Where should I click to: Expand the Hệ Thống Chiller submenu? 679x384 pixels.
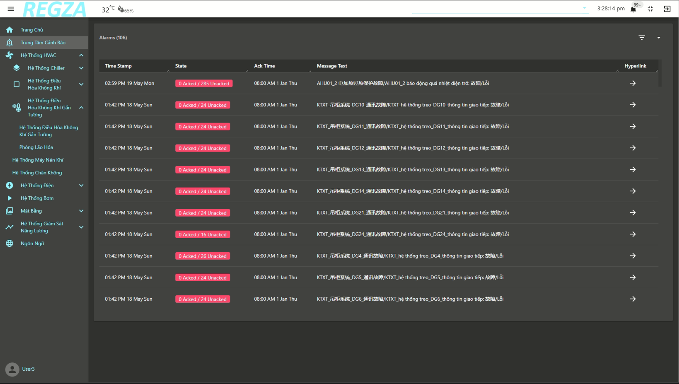(81, 68)
